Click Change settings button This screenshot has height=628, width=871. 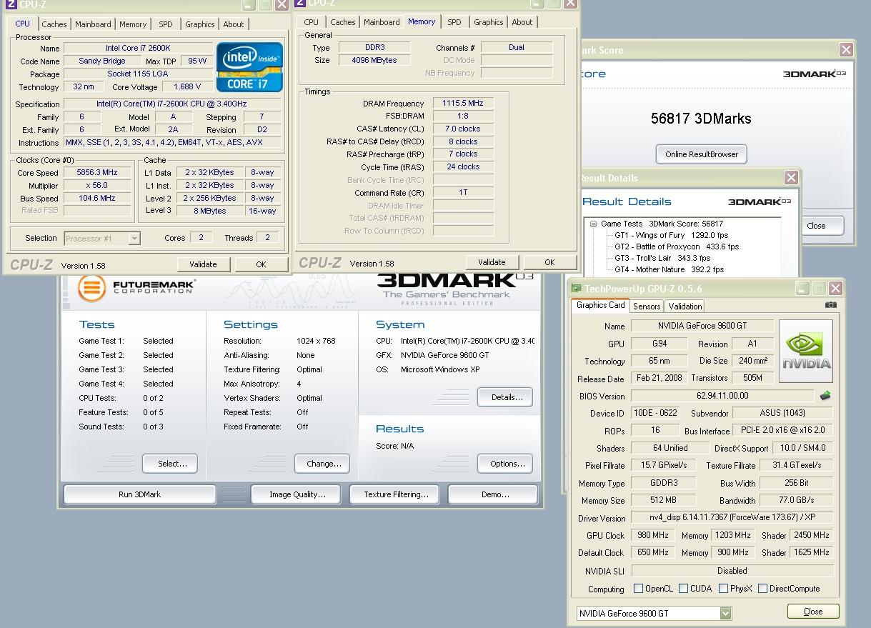point(323,464)
